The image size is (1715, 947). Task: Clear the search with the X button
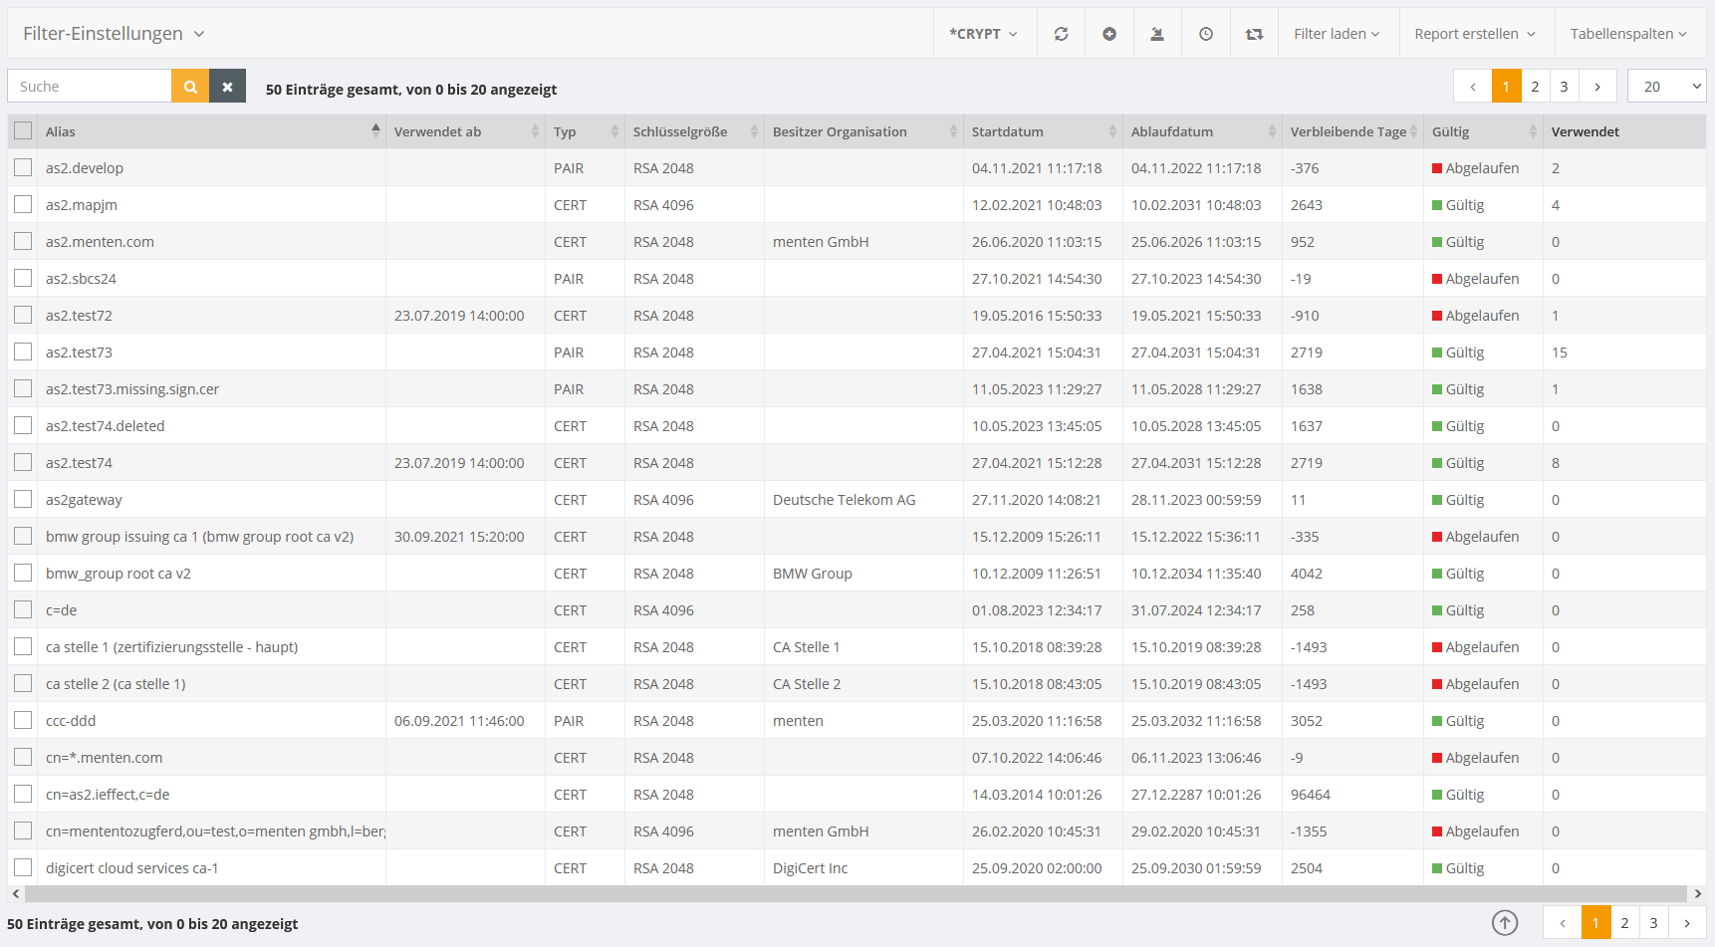(x=227, y=87)
